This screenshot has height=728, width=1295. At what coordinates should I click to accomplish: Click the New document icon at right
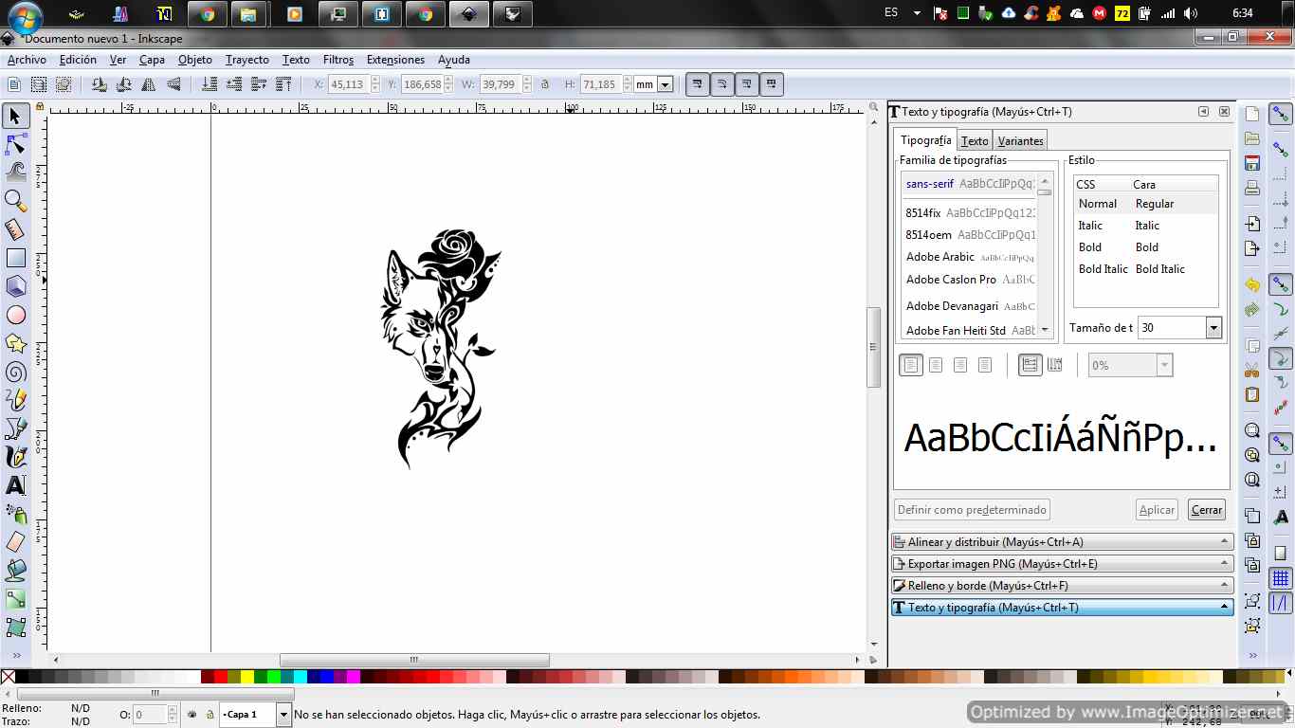(x=1252, y=115)
